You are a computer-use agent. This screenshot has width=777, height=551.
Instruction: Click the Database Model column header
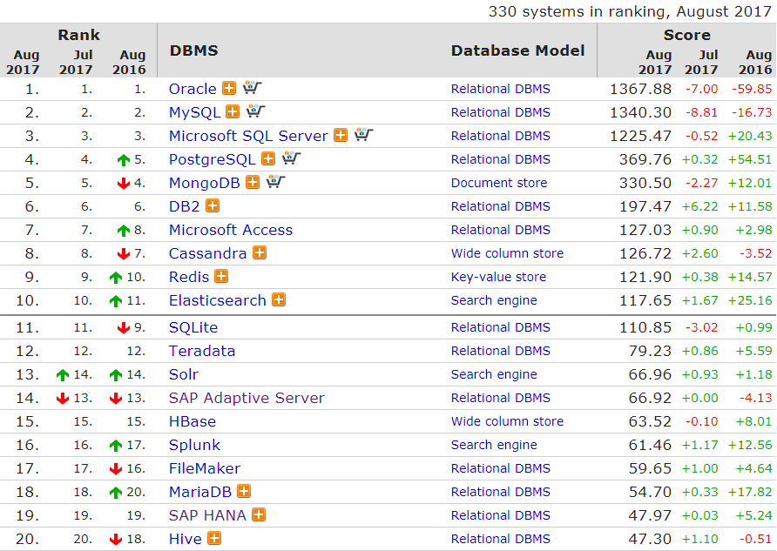tap(517, 50)
